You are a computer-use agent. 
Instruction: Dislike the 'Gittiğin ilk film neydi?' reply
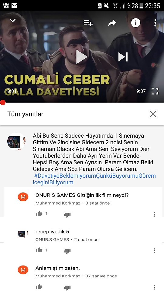coord(67,215)
